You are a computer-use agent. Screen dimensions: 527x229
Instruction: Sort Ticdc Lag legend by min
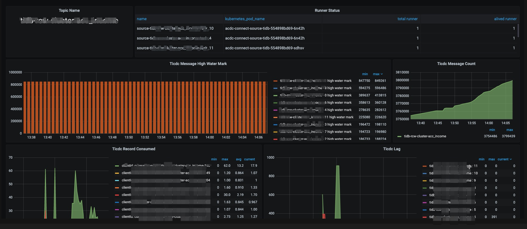coord(482,159)
